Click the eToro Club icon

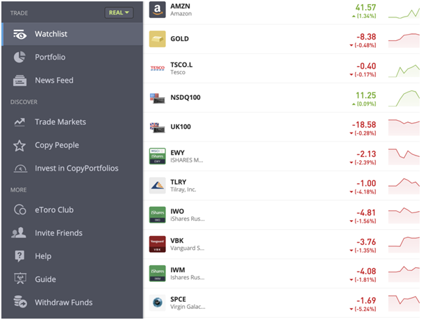(x=20, y=210)
